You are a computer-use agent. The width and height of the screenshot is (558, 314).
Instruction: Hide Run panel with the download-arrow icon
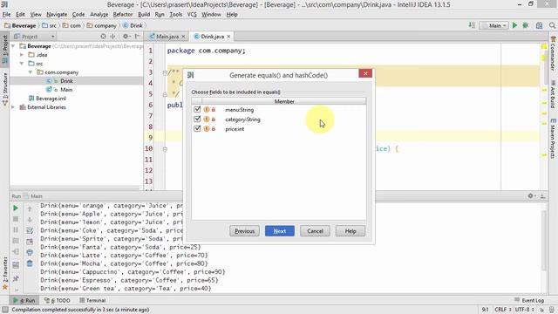tap(542, 195)
